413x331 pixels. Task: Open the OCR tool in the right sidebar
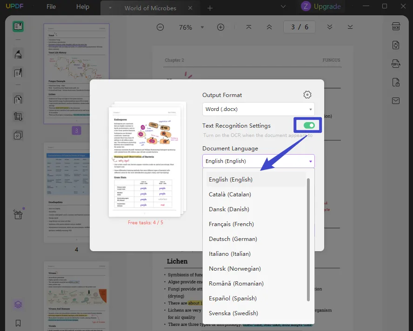396,26
